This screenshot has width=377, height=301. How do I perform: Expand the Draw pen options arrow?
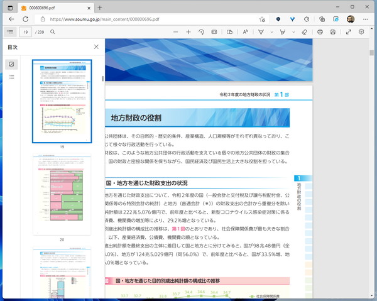tap(272, 31)
